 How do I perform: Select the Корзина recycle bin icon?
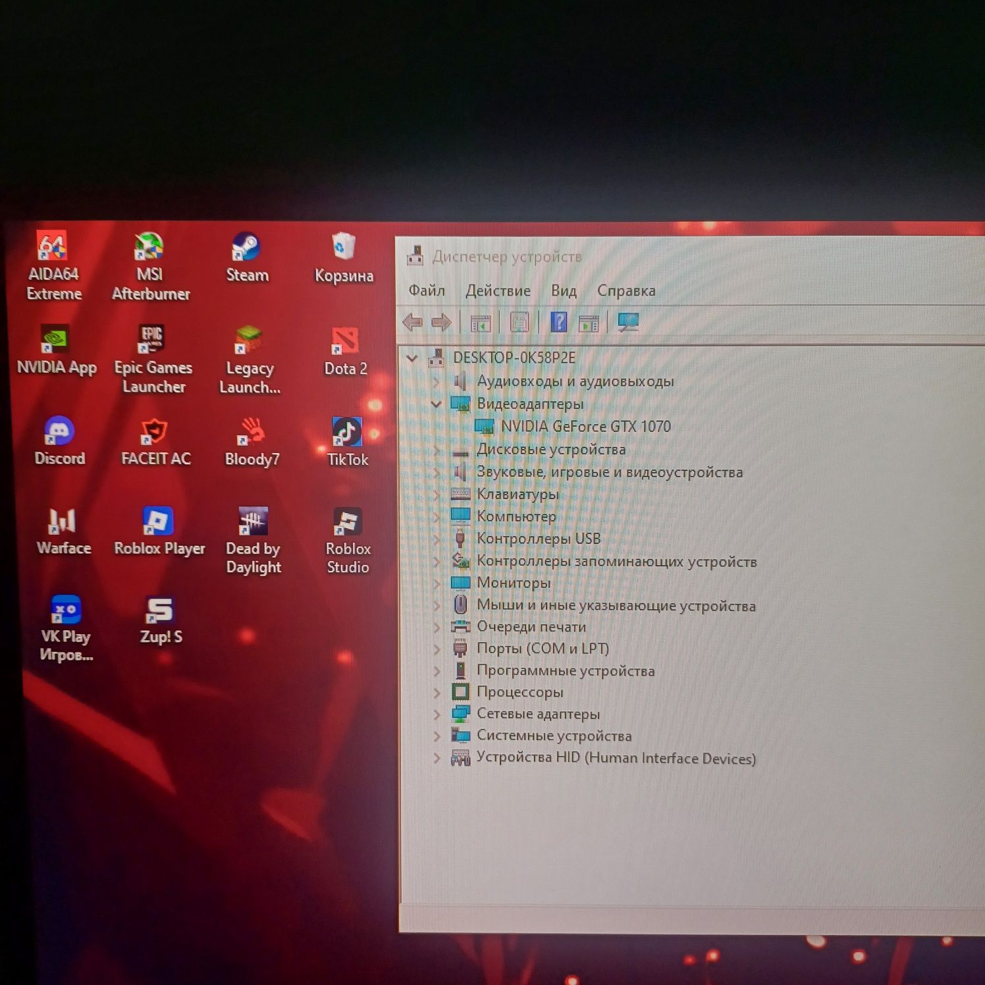[344, 257]
